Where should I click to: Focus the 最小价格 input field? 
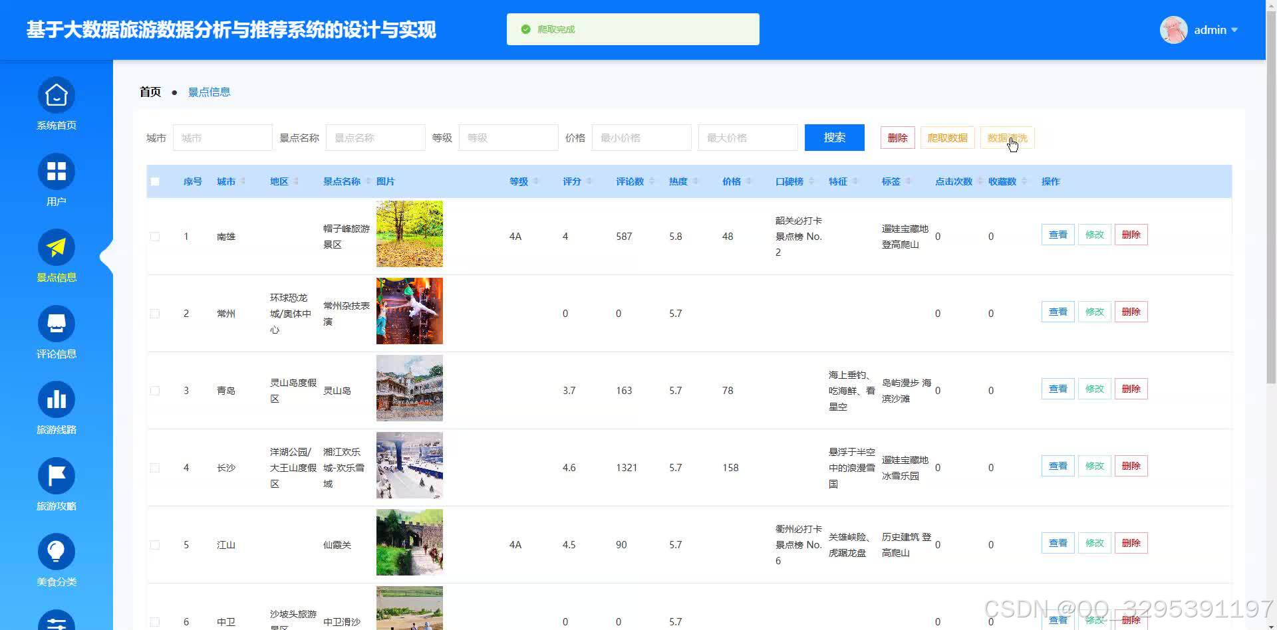(642, 138)
